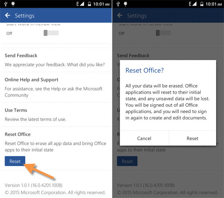
Task: Tap right "Version 1.0.1 (16.0.4201.1008)" text
Action: click(146, 185)
